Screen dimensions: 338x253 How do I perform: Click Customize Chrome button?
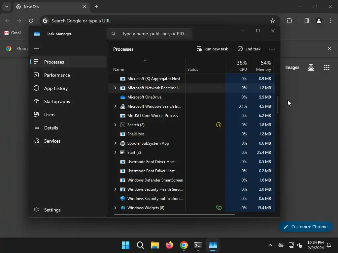click(x=305, y=227)
